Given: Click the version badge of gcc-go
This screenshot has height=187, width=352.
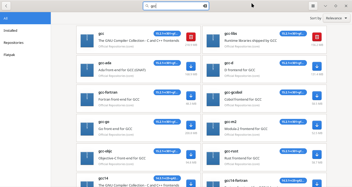Looking at the screenshot, I should (167, 122).
